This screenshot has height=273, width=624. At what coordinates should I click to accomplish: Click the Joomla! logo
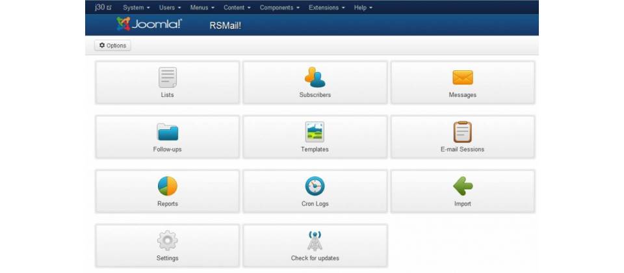pyautogui.click(x=149, y=24)
